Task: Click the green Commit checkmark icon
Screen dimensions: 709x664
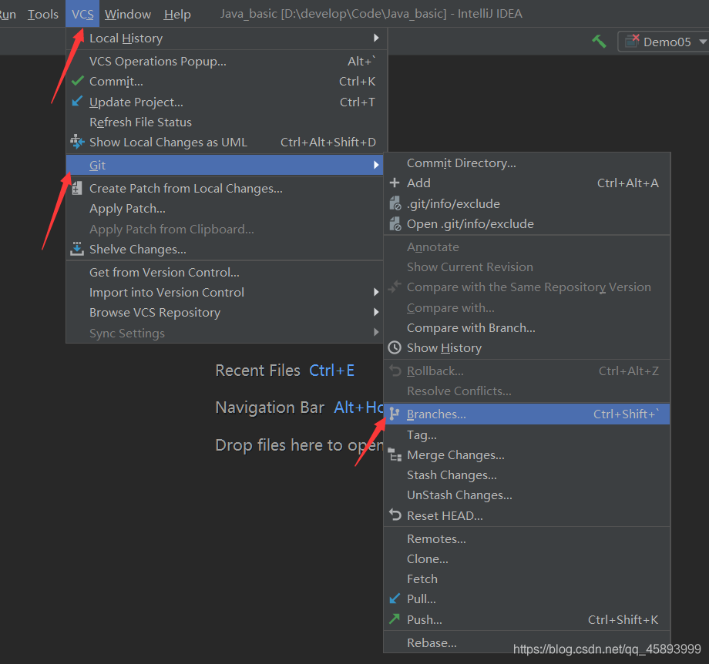Action: 78,81
